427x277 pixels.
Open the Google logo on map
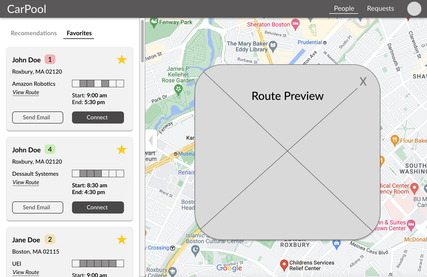[229, 268]
